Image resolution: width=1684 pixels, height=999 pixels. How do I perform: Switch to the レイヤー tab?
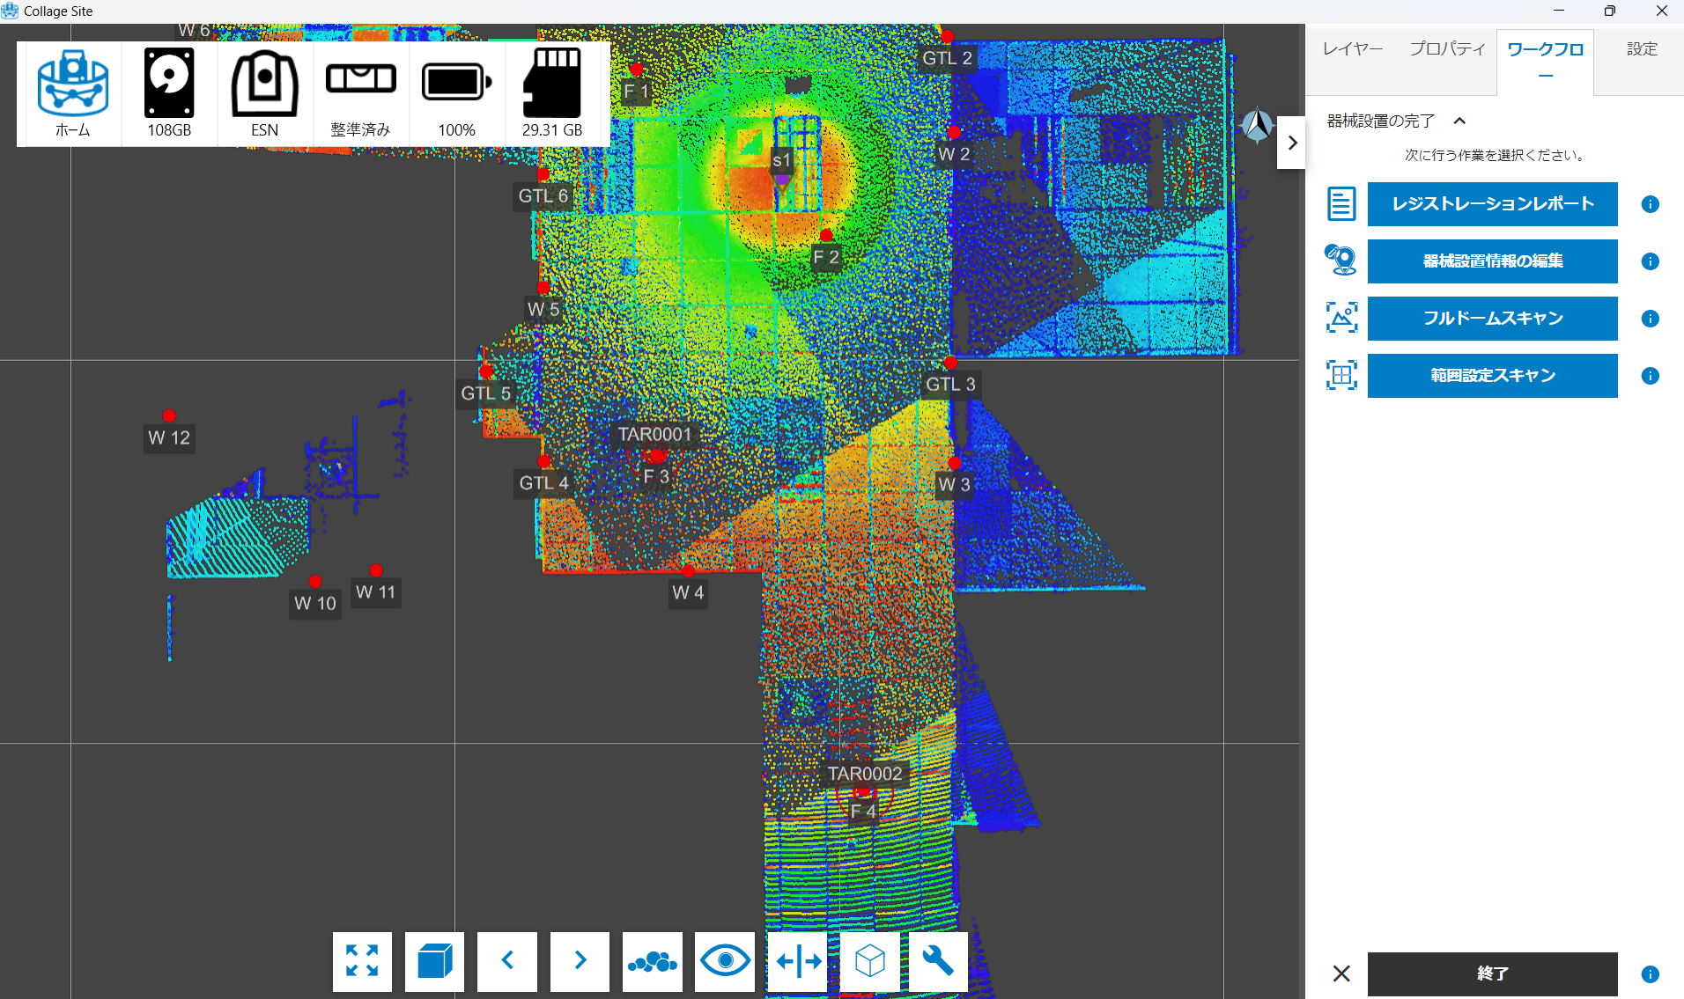point(1352,49)
